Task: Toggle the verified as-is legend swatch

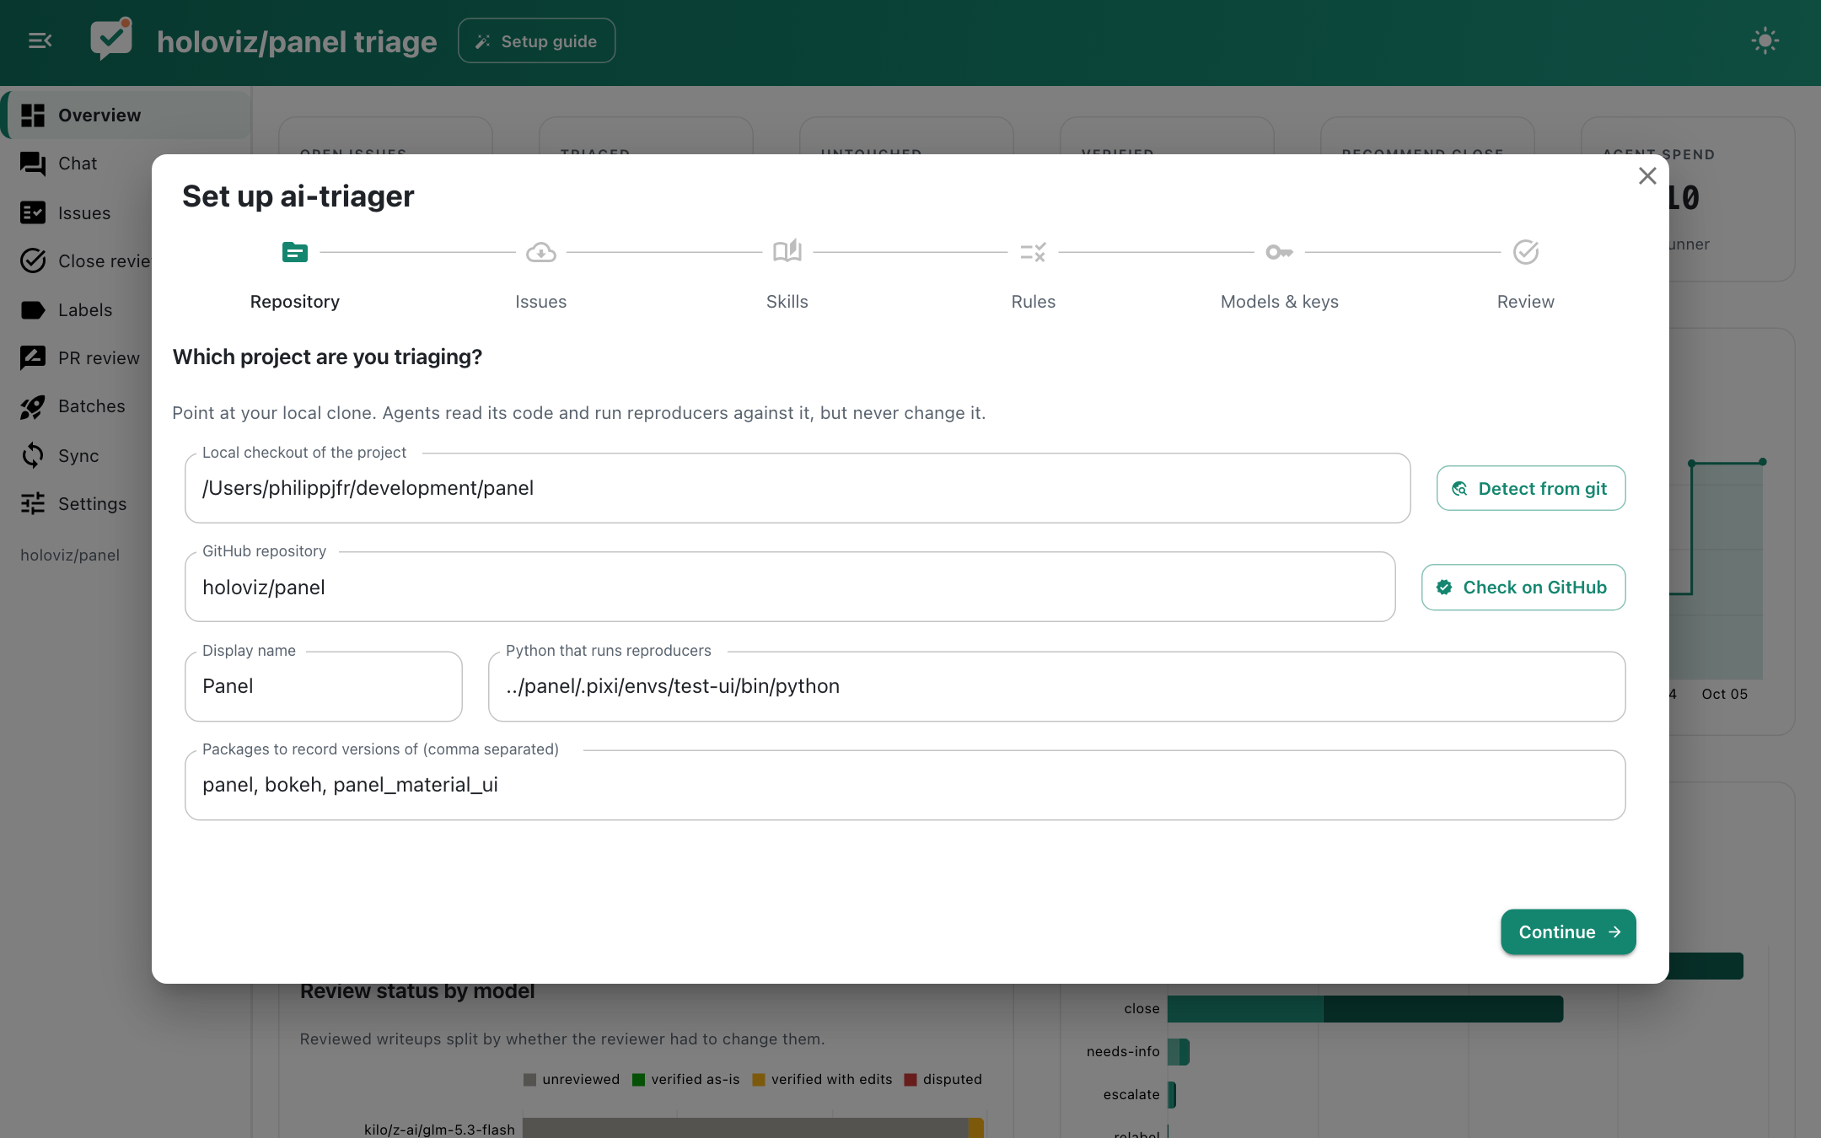Action: tap(638, 1079)
